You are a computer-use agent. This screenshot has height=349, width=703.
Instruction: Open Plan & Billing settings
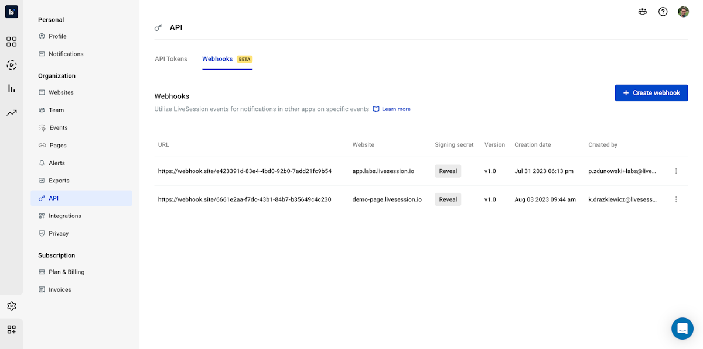pos(66,272)
